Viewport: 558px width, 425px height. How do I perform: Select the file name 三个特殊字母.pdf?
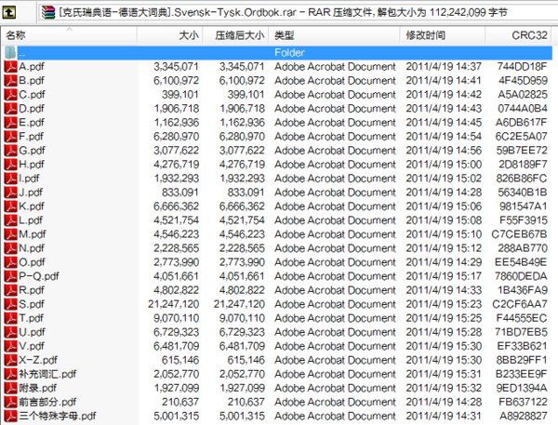[58, 416]
